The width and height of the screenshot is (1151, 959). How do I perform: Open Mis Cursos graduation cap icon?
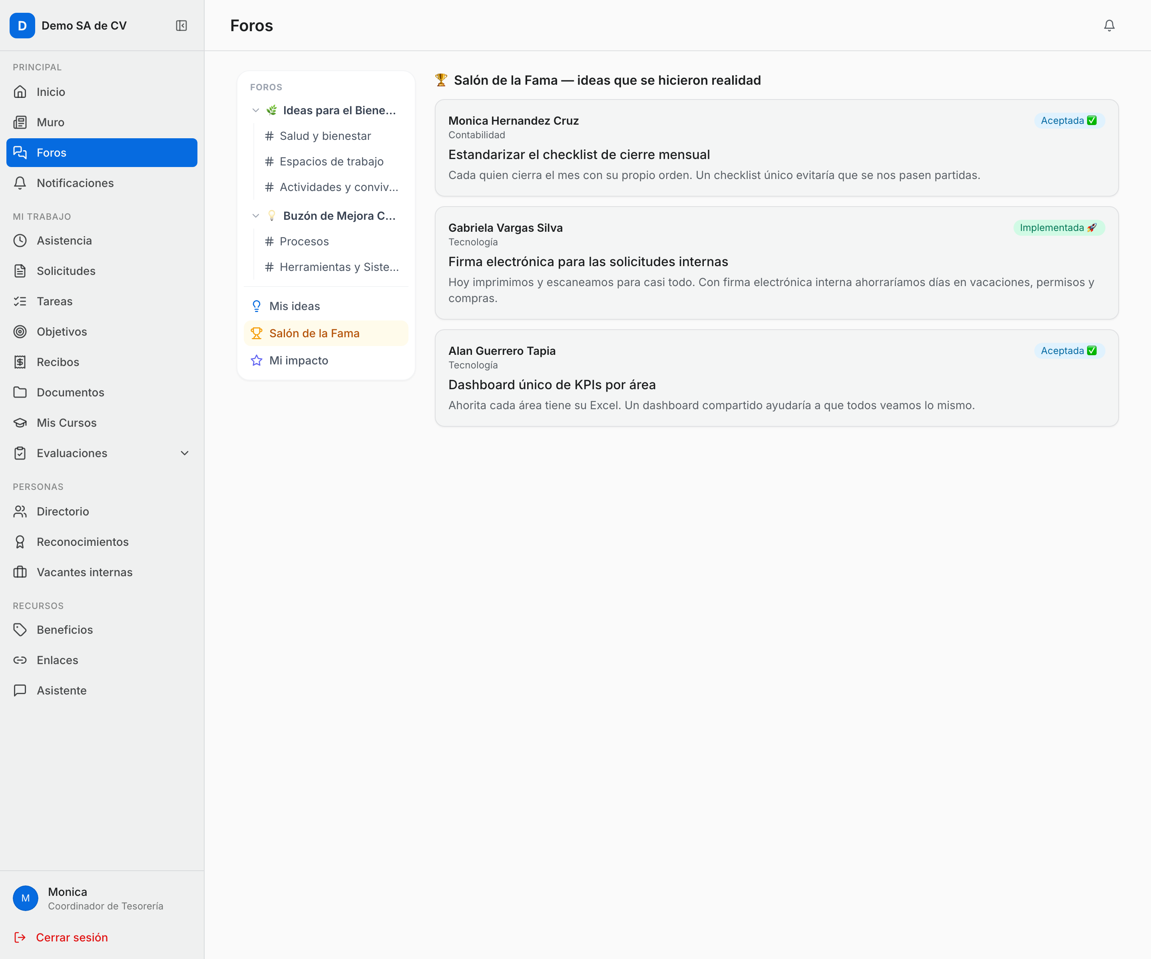(20, 422)
